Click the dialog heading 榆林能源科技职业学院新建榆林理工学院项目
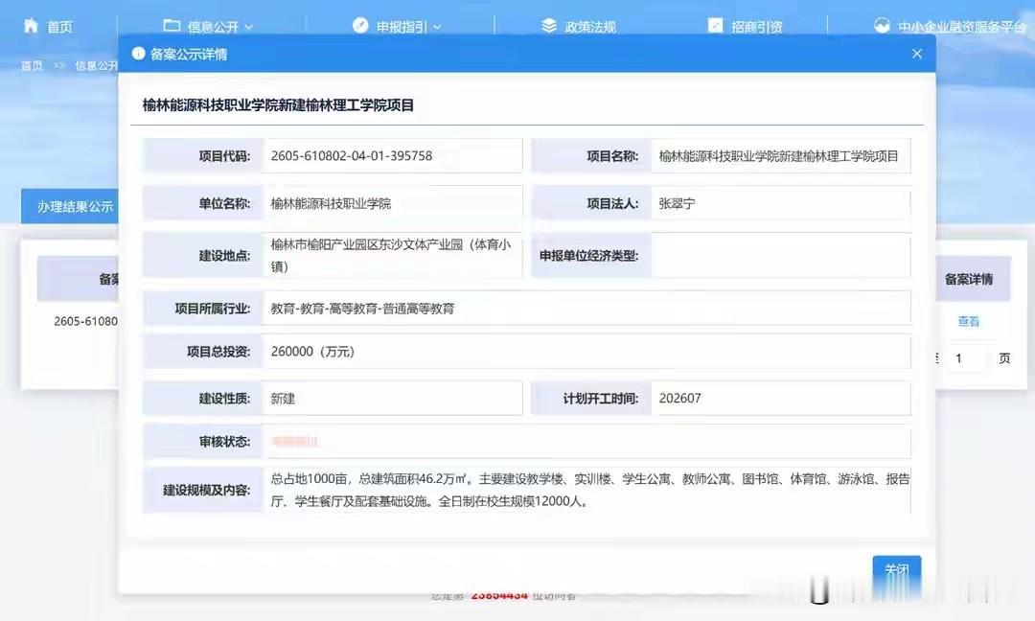The image size is (1035, 621). [x=278, y=104]
